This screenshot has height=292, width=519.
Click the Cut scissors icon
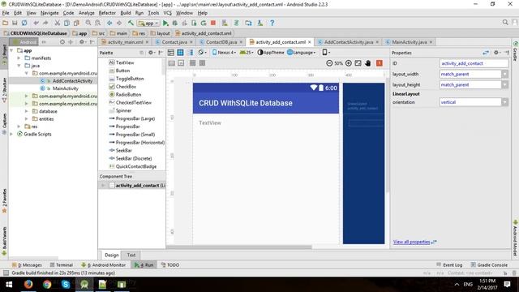[x=58, y=23]
